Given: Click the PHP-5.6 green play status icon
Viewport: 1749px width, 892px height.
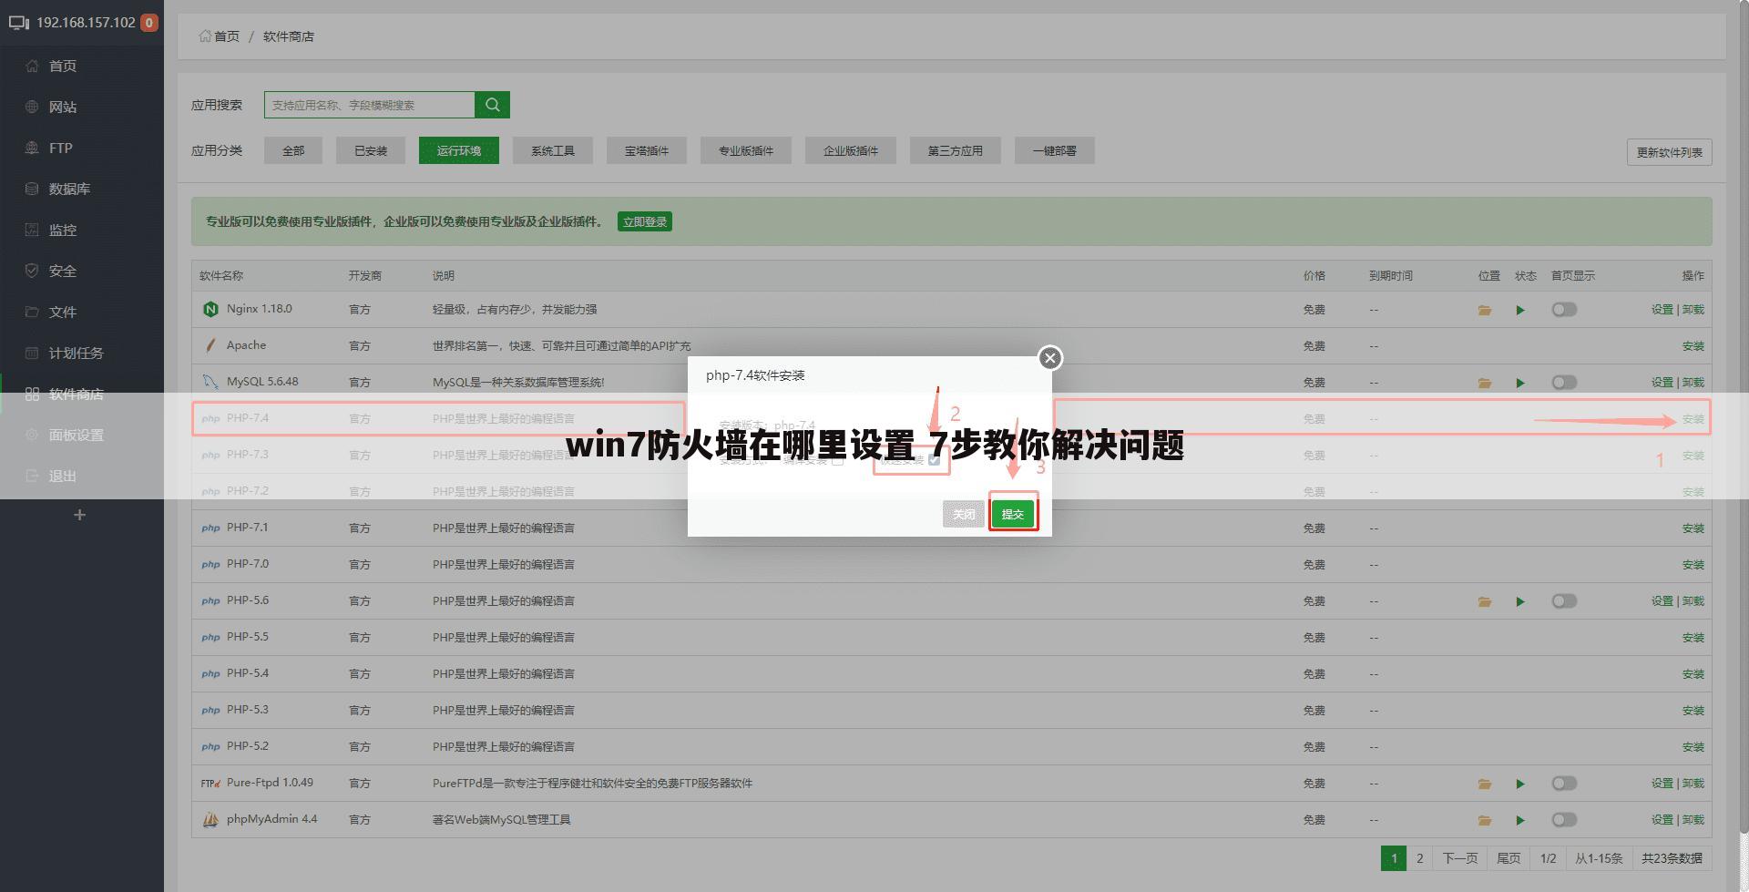Looking at the screenshot, I should click(x=1520, y=601).
